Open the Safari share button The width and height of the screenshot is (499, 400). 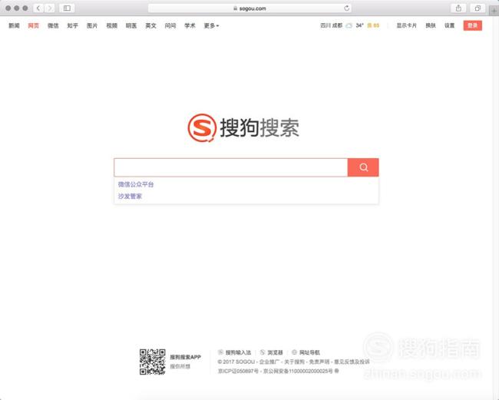[458, 8]
